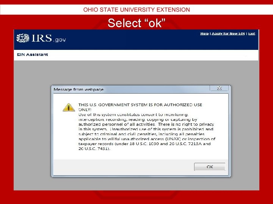The height and width of the screenshot is (204, 273).
Task: Click the IRS.gov logo
Action: [41, 38]
